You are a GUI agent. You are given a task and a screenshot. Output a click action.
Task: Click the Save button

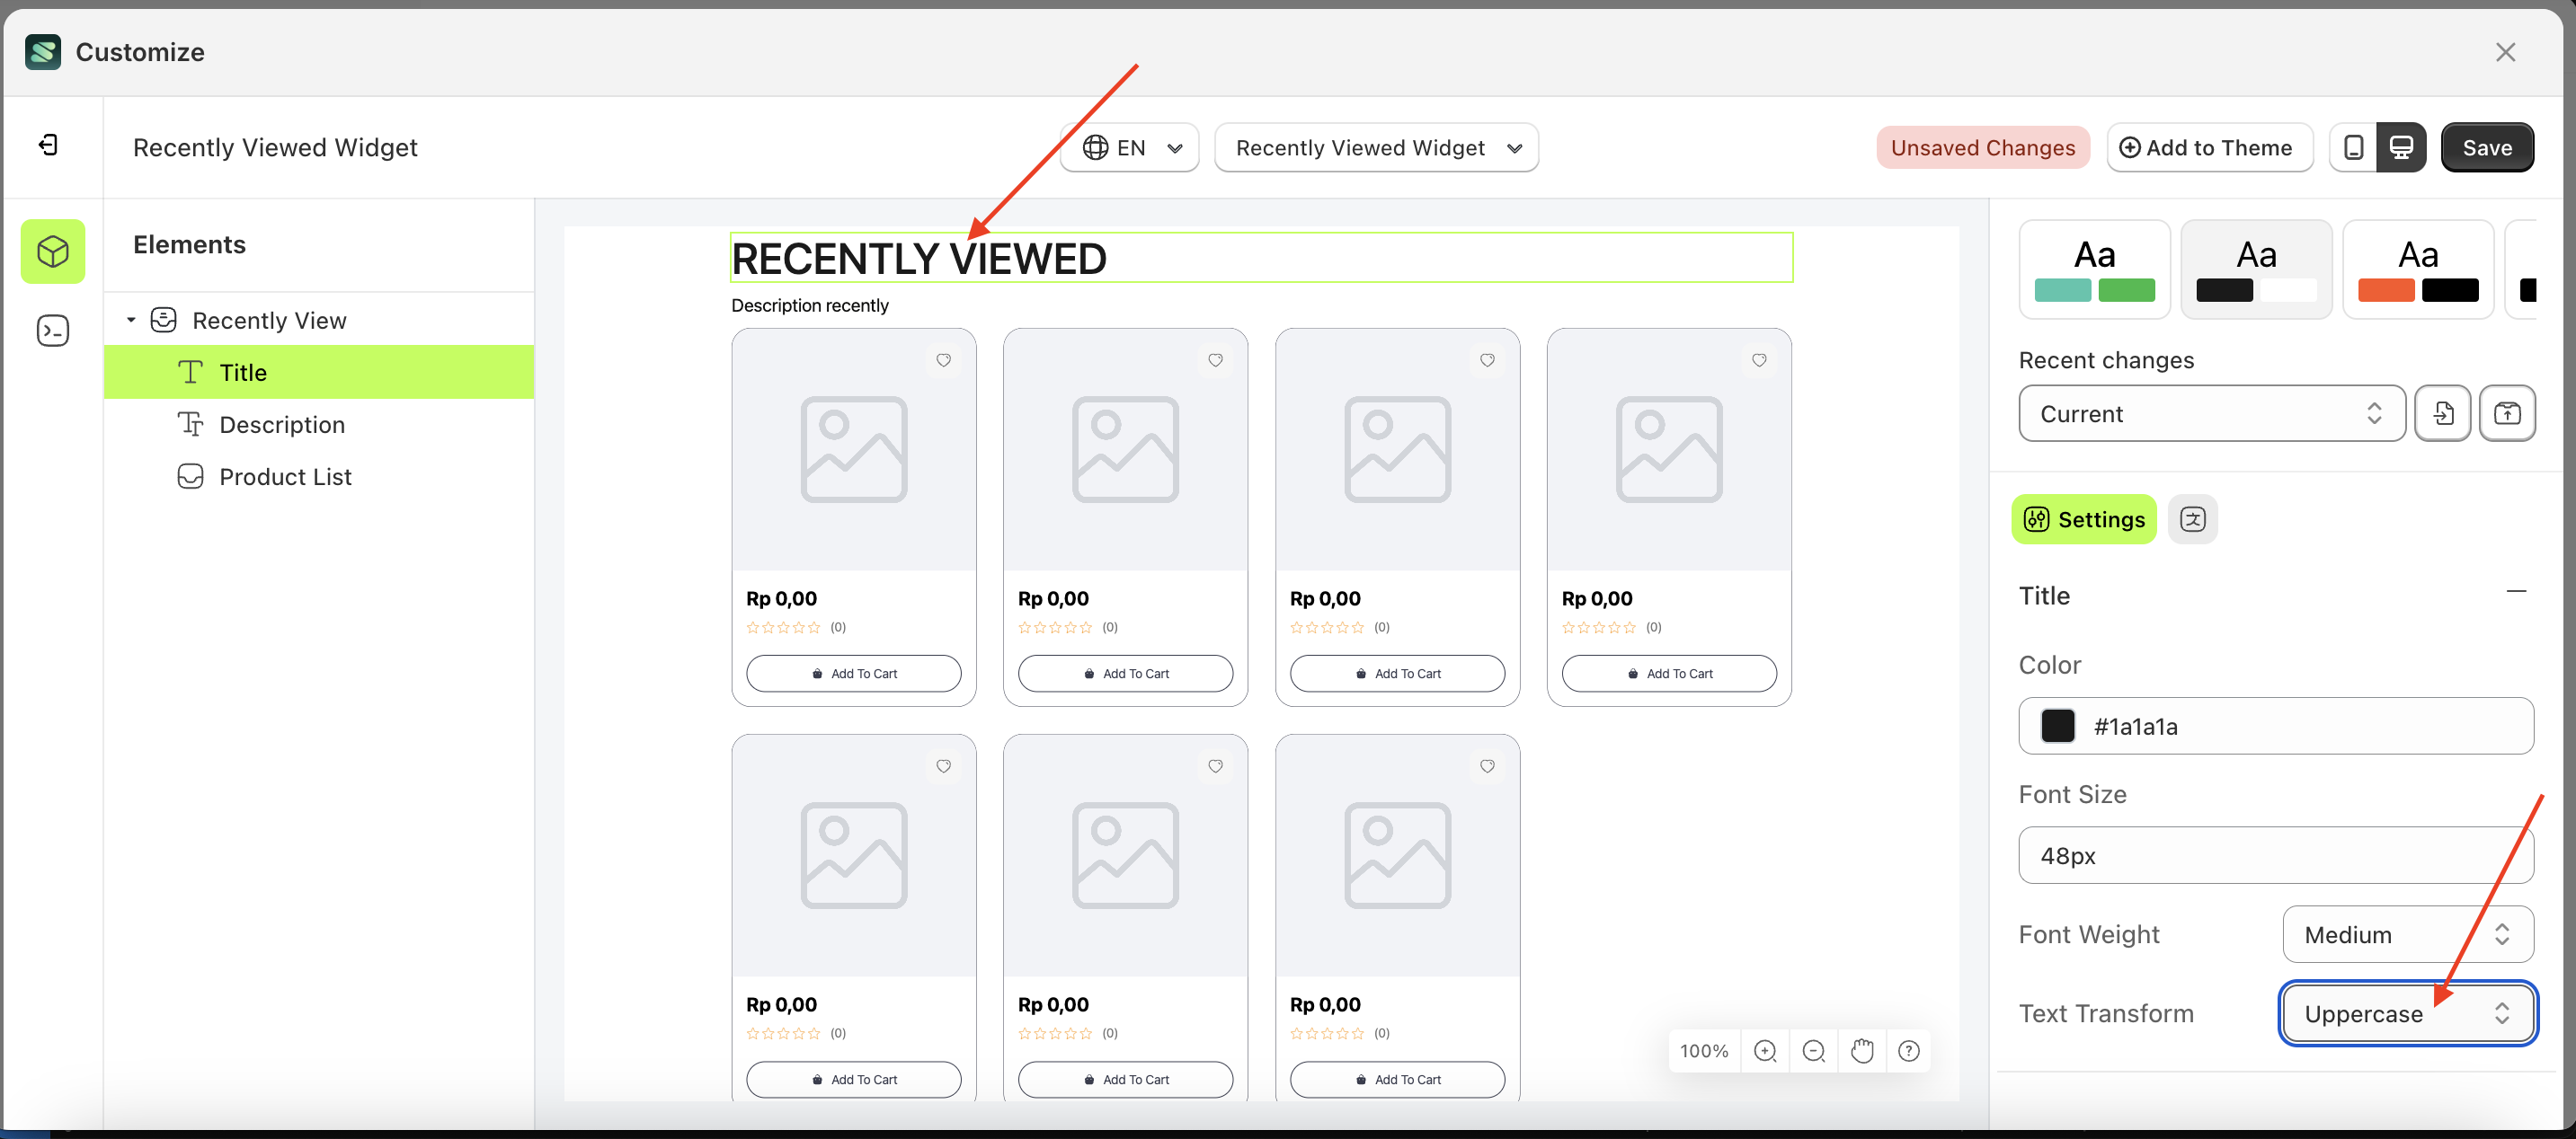(x=2486, y=148)
